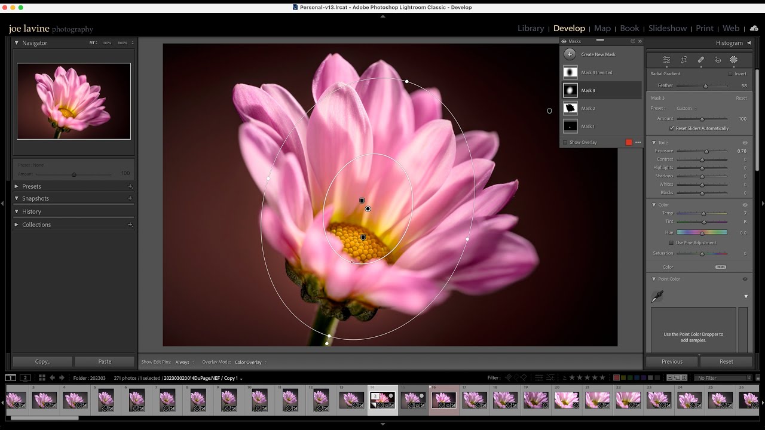The width and height of the screenshot is (765, 430).
Task: Switch to the Book module
Action: 629,28
